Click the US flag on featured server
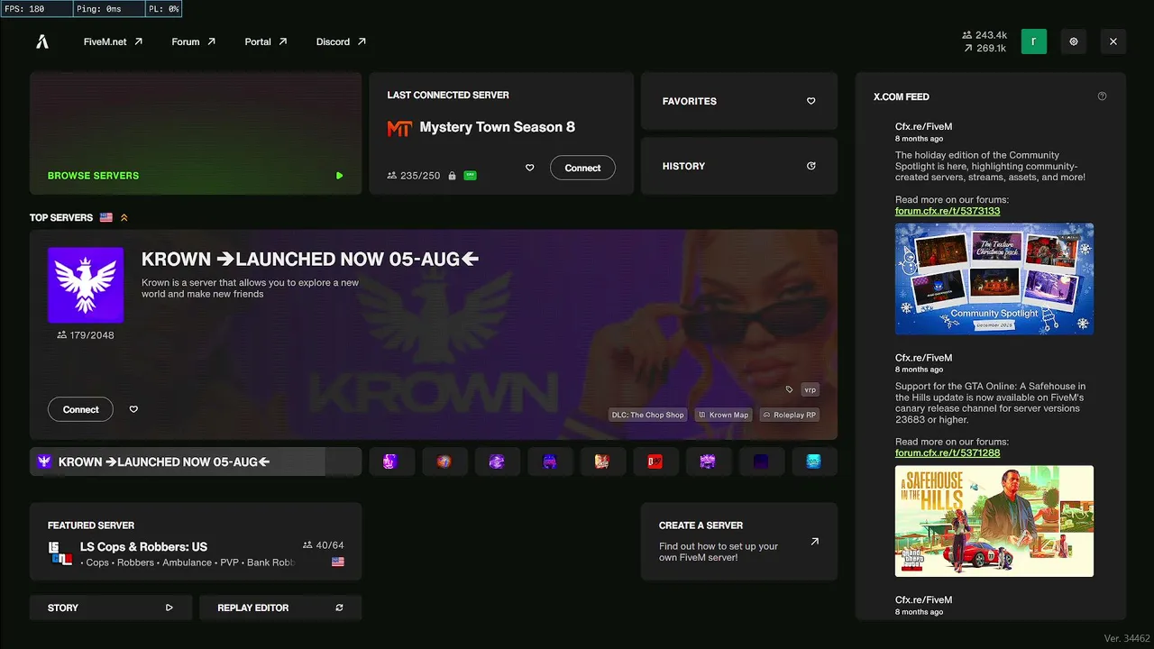Viewport: 1154px width, 649px height. [338, 562]
